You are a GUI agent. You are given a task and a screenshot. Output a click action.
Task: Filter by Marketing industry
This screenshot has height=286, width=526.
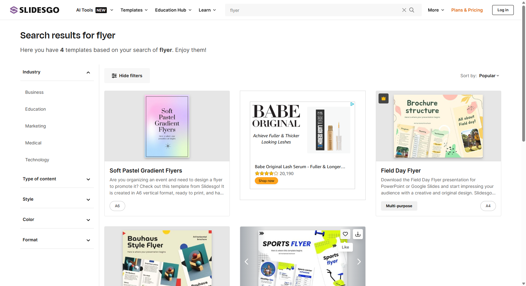[x=35, y=126]
